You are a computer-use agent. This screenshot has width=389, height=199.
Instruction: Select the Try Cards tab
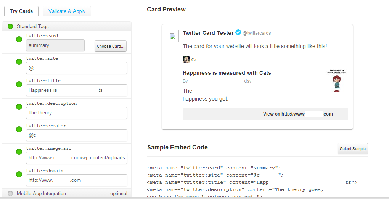[21, 11]
